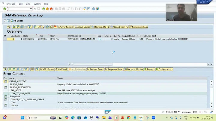Screen dimensions: 216x121
Task: Open the System menu
Action: (37, 4)
